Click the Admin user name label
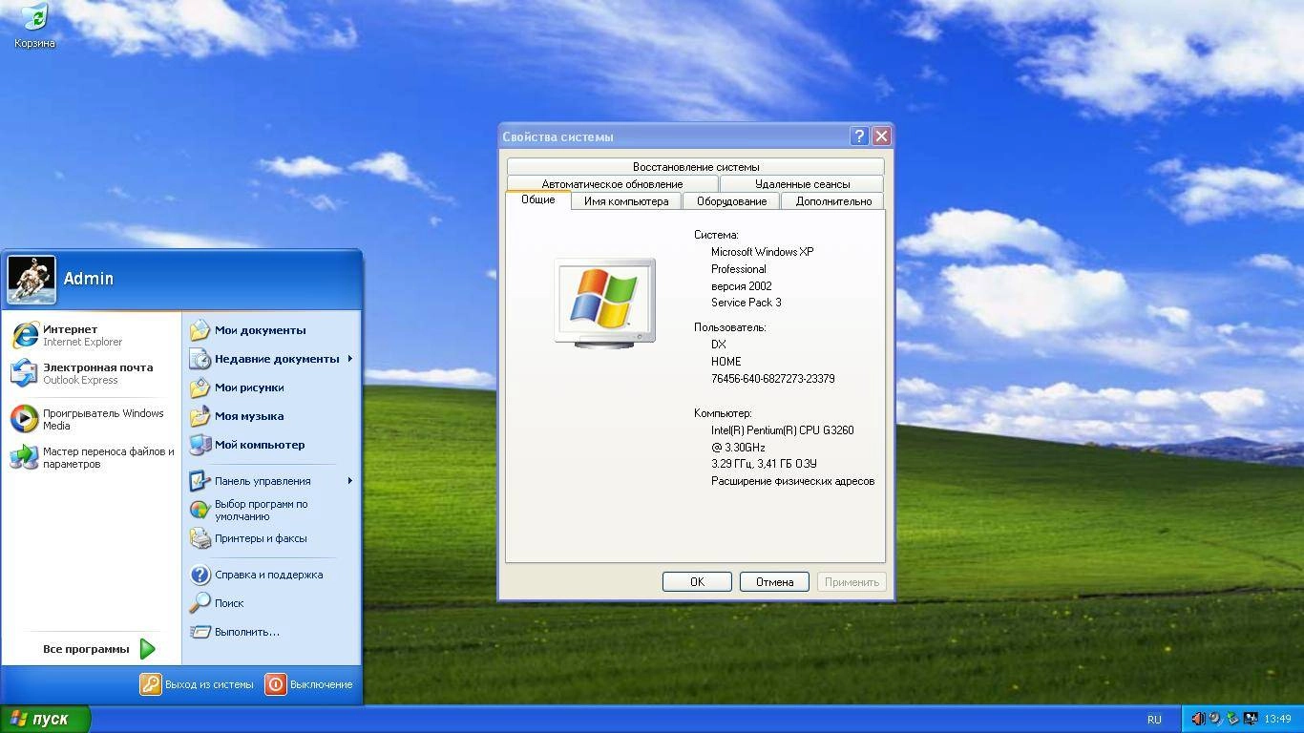The image size is (1304, 733). 89,279
